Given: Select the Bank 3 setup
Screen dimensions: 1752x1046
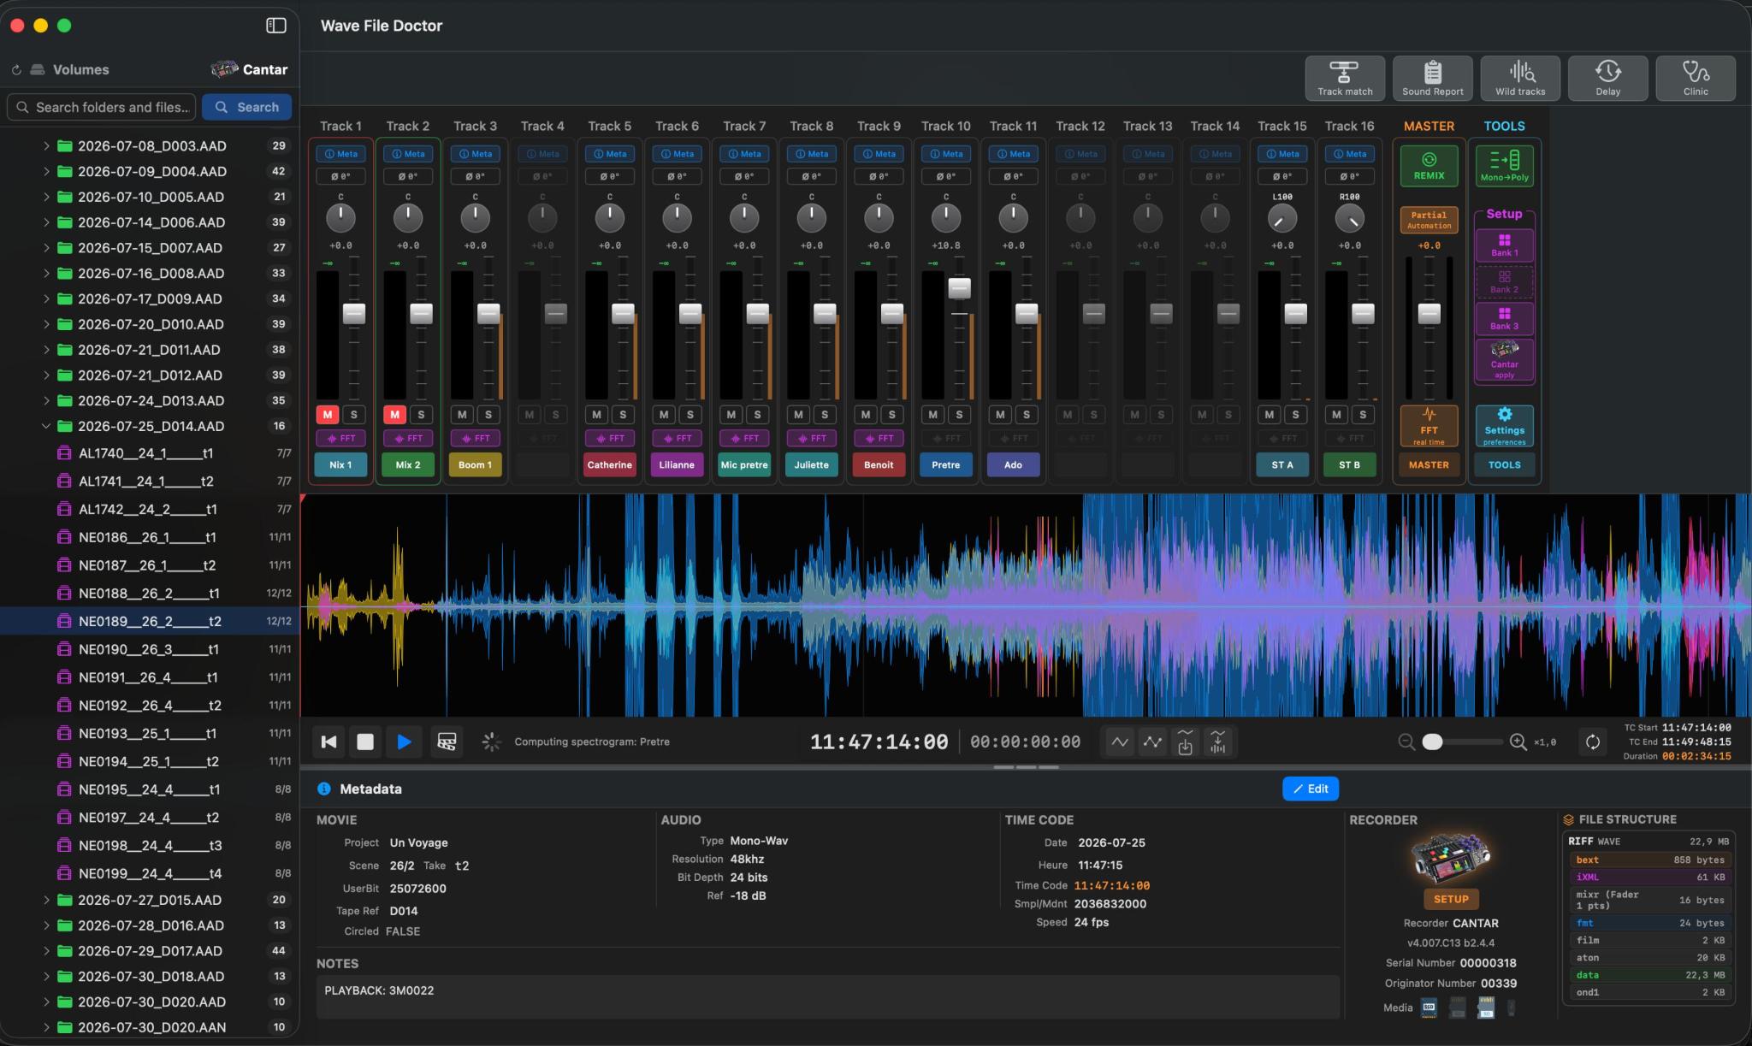Looking at the screenshot, I should pyautogui.click(x=1504, y=319).
